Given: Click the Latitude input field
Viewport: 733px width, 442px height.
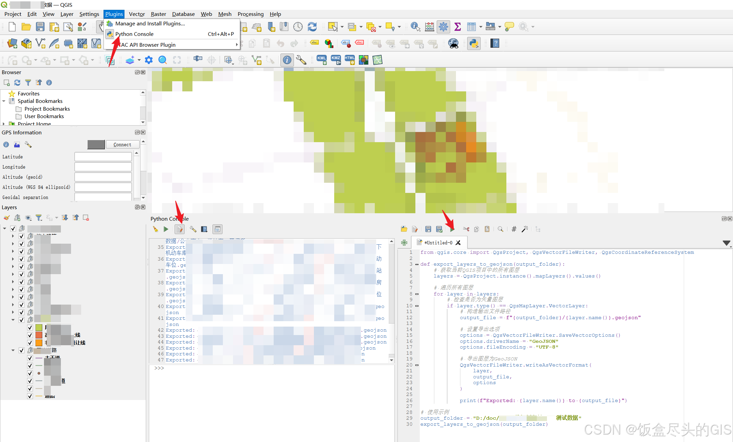Looking at the screenshot, I should (103, 156).
